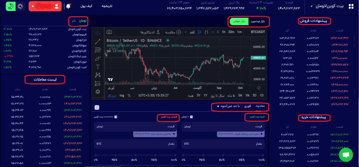The height and width of the screenshot is (167, 359).
Task: Open stop-loss/profit (با حد ضرر/سود) dropdown
Action: (228, 106)
